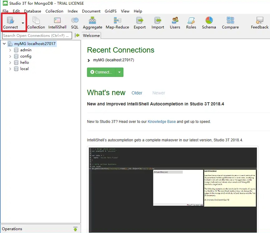Click the Export toolbar icon

click(x=140, y=23)
